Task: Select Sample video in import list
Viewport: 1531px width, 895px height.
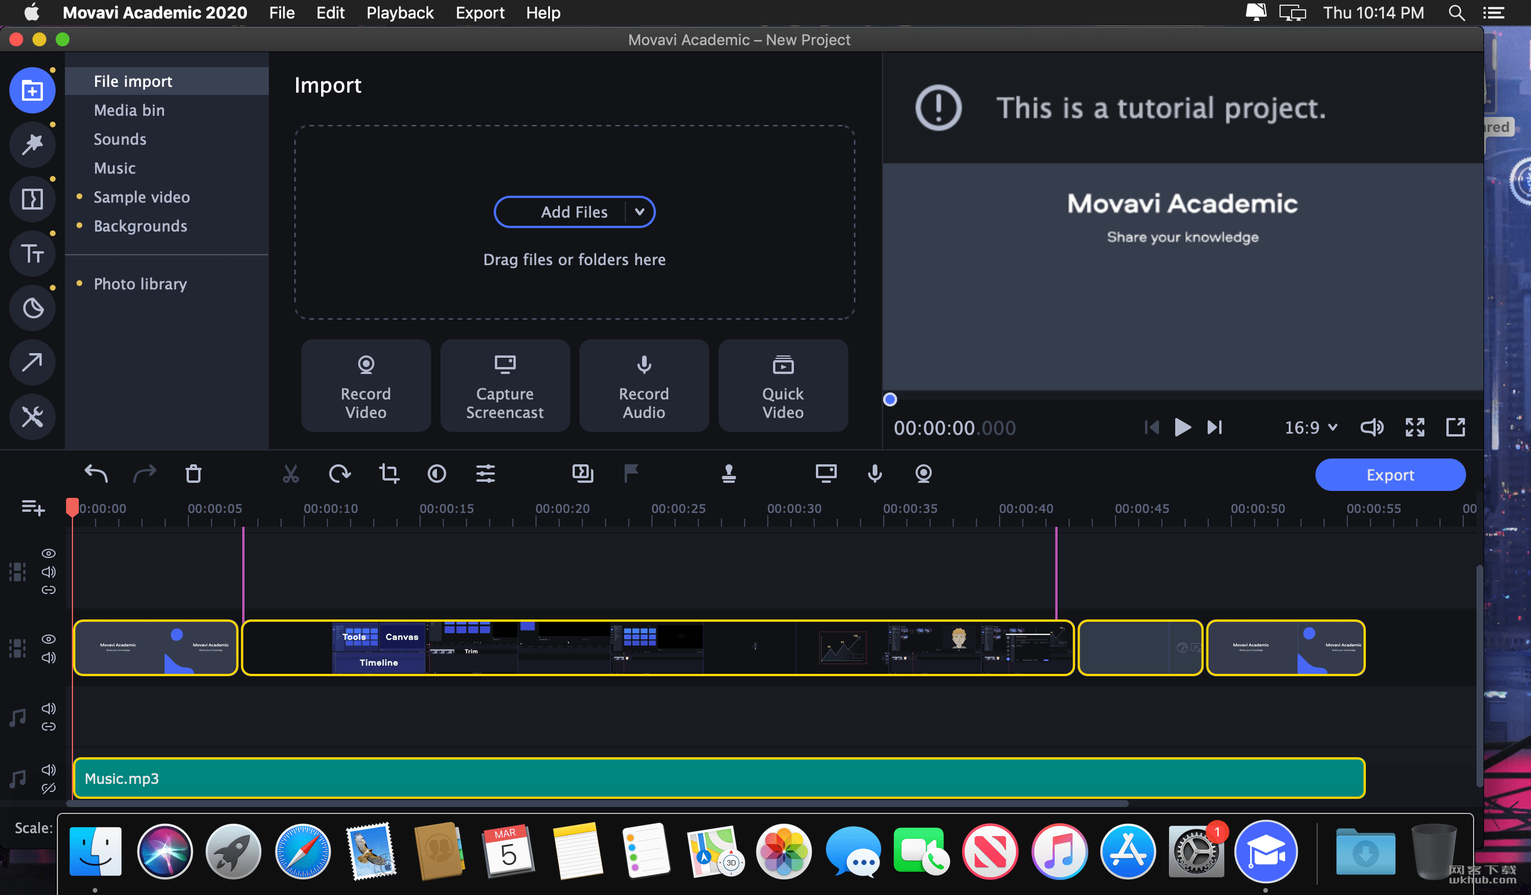Action: (x=166, y=197)
